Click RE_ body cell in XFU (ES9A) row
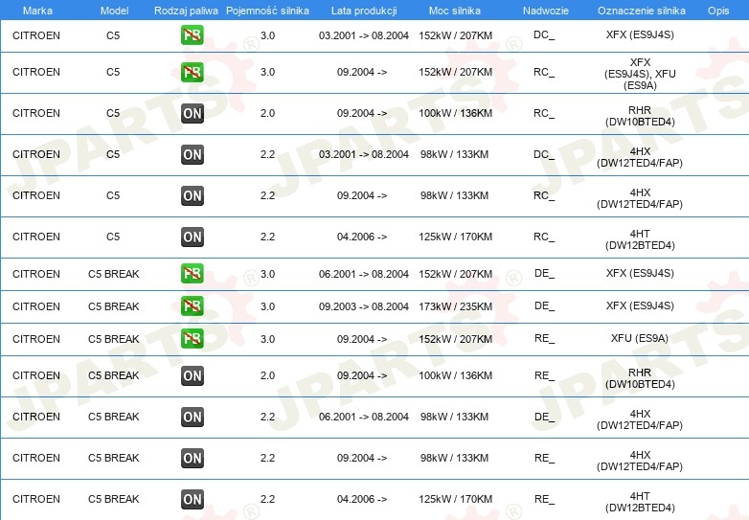Screen dimensions: 749x520 (545, 339)
